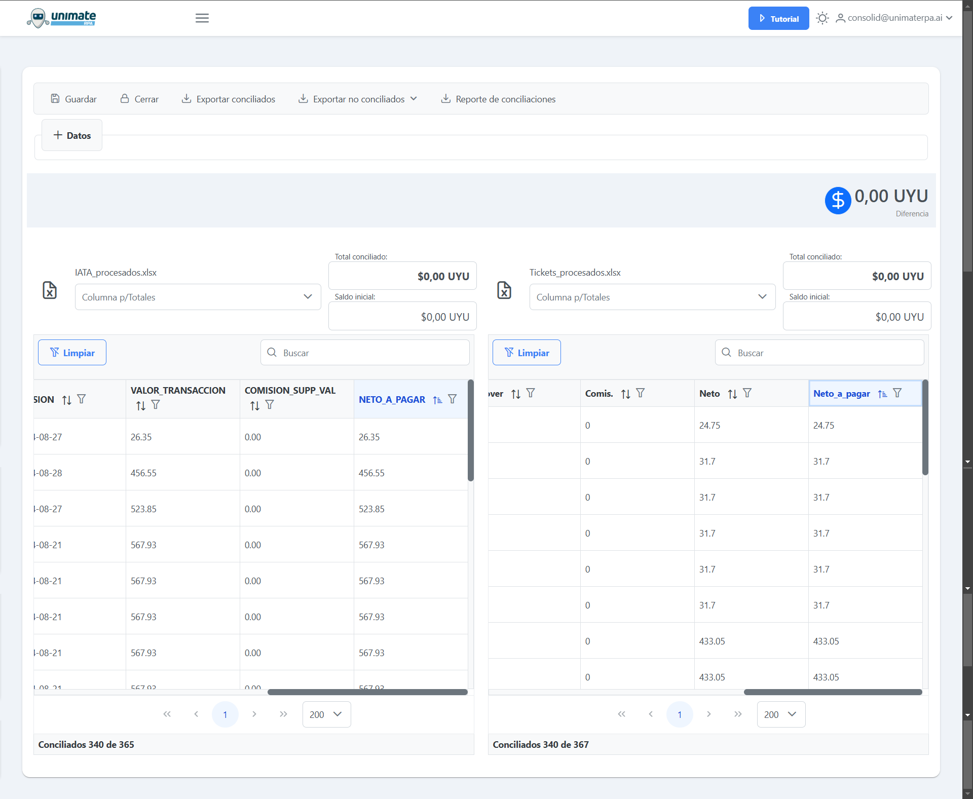
Task: Filter the VALOR_TRANSACCION column
Action: [x=156, y=405]
